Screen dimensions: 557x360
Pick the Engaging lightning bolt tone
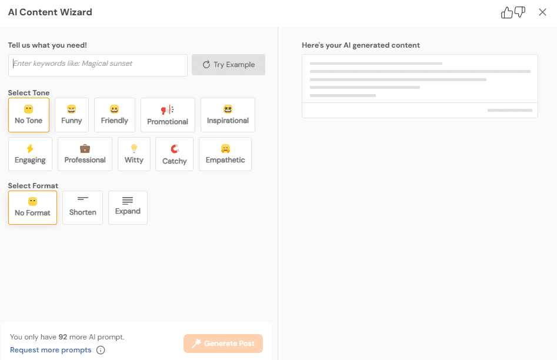point(30,154)
